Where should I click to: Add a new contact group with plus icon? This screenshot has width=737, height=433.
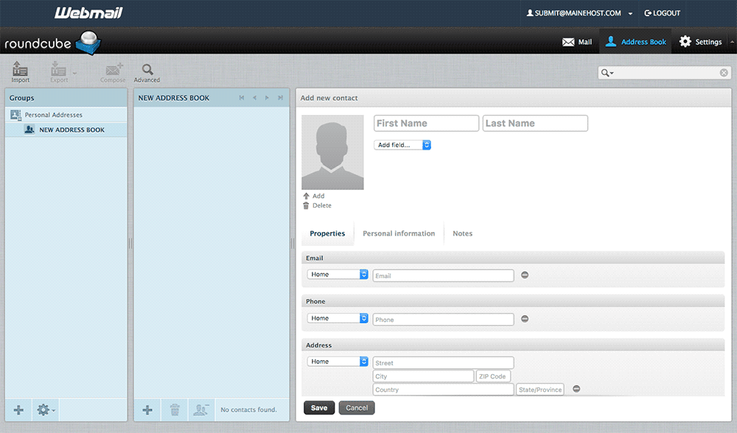click(x=18, y=410)
